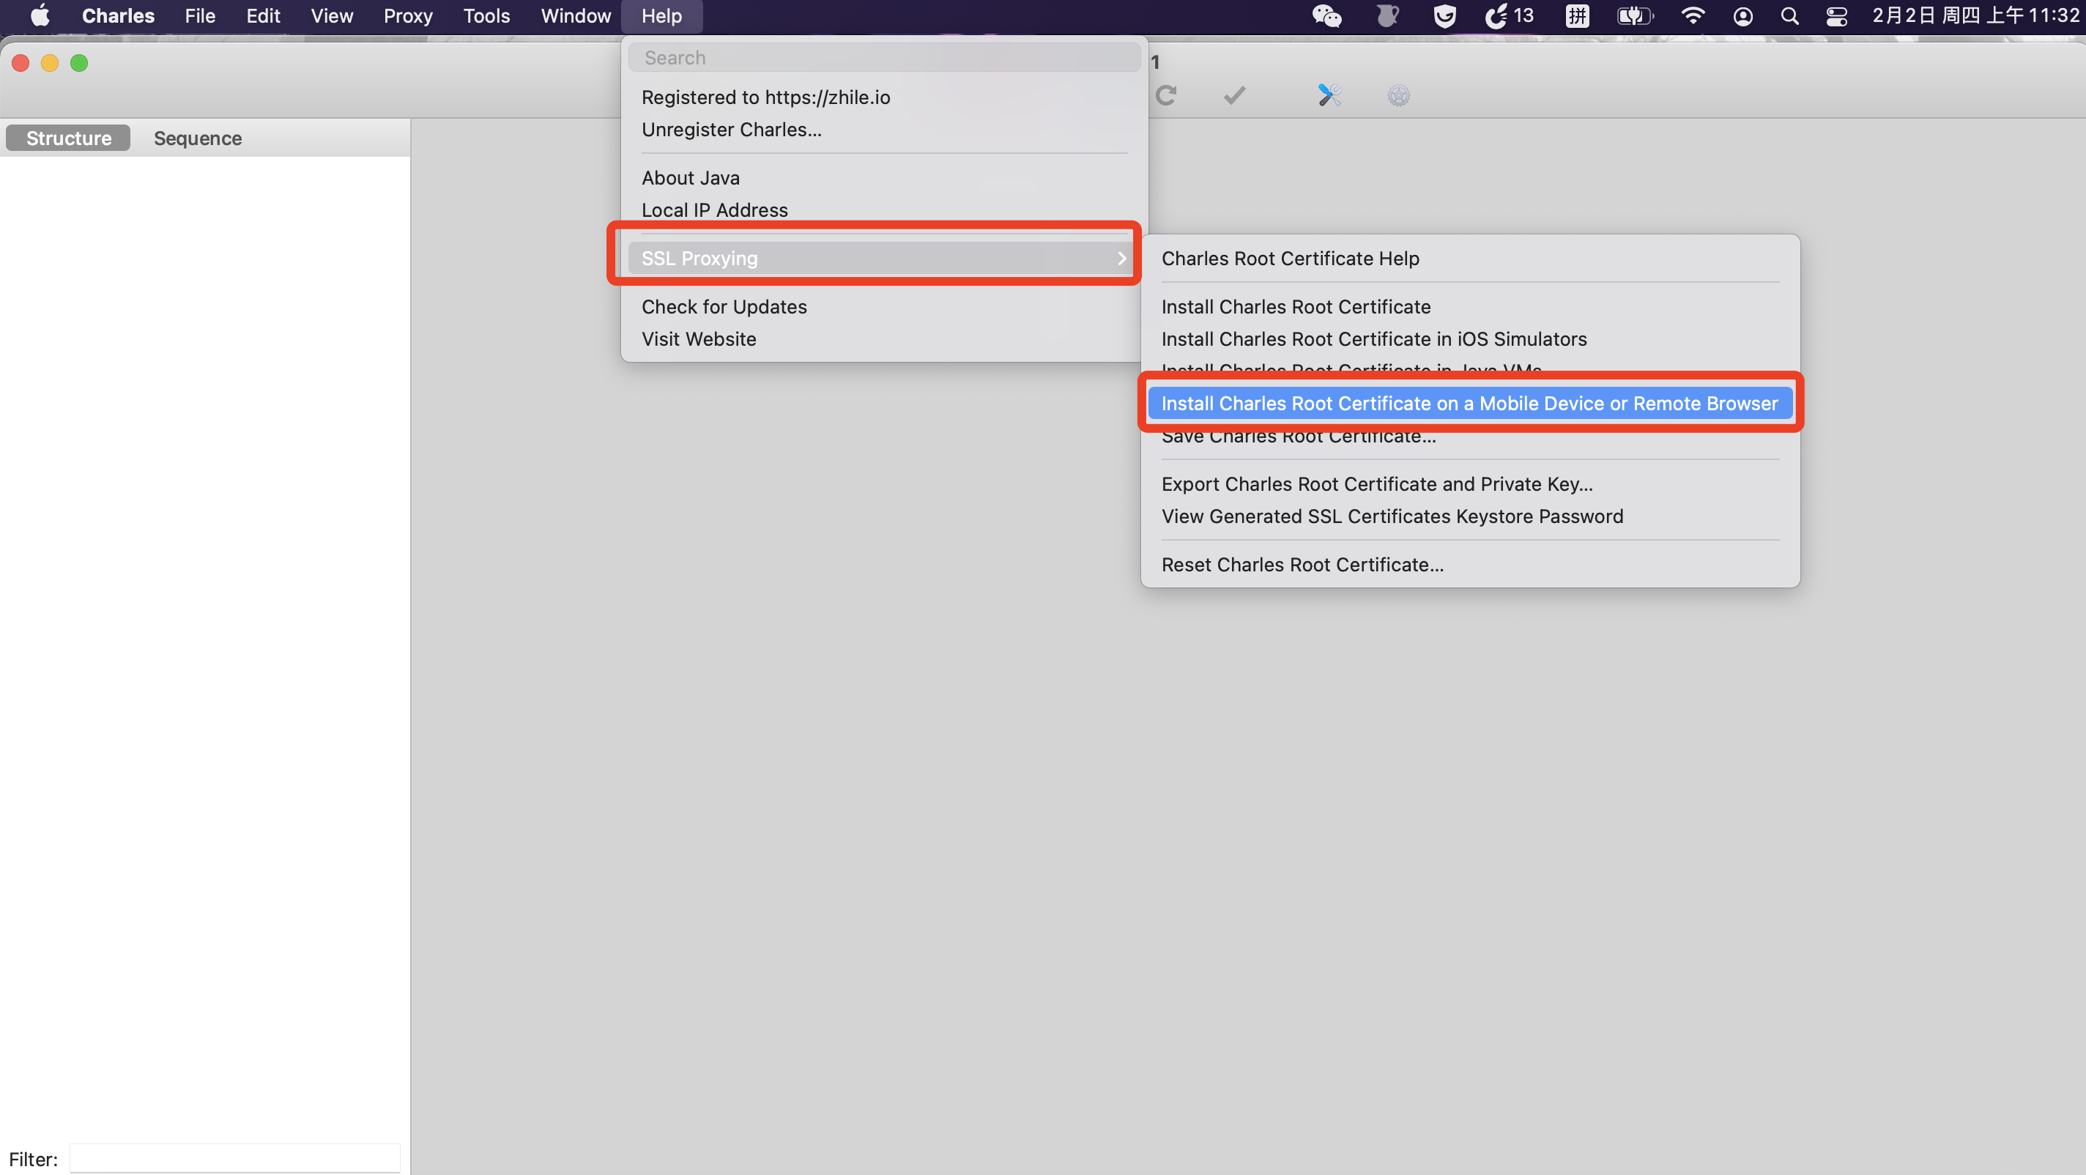Open the Tools wrench toolbar icon
Image resolution: width=2086 pixels, height=1175 pixels.
click(1329, 95)
